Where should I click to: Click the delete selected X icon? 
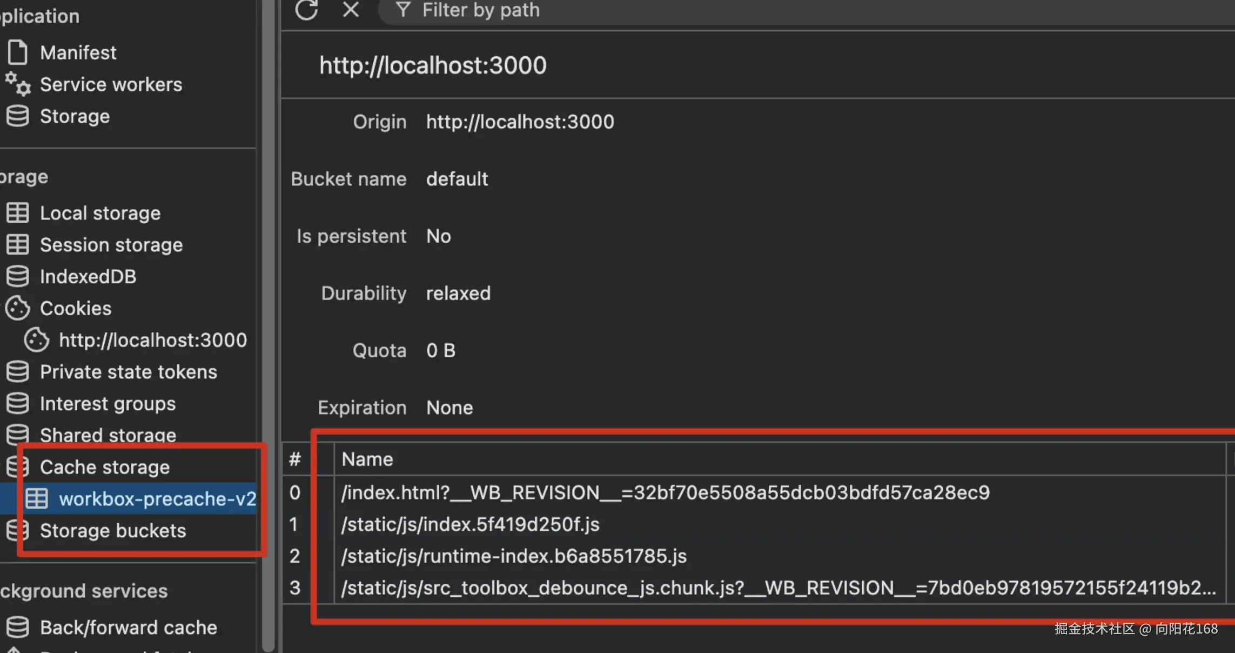pos(351,10)
